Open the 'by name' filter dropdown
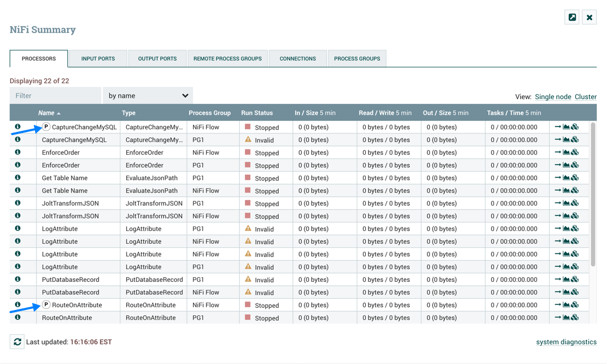 click(148, 95)
